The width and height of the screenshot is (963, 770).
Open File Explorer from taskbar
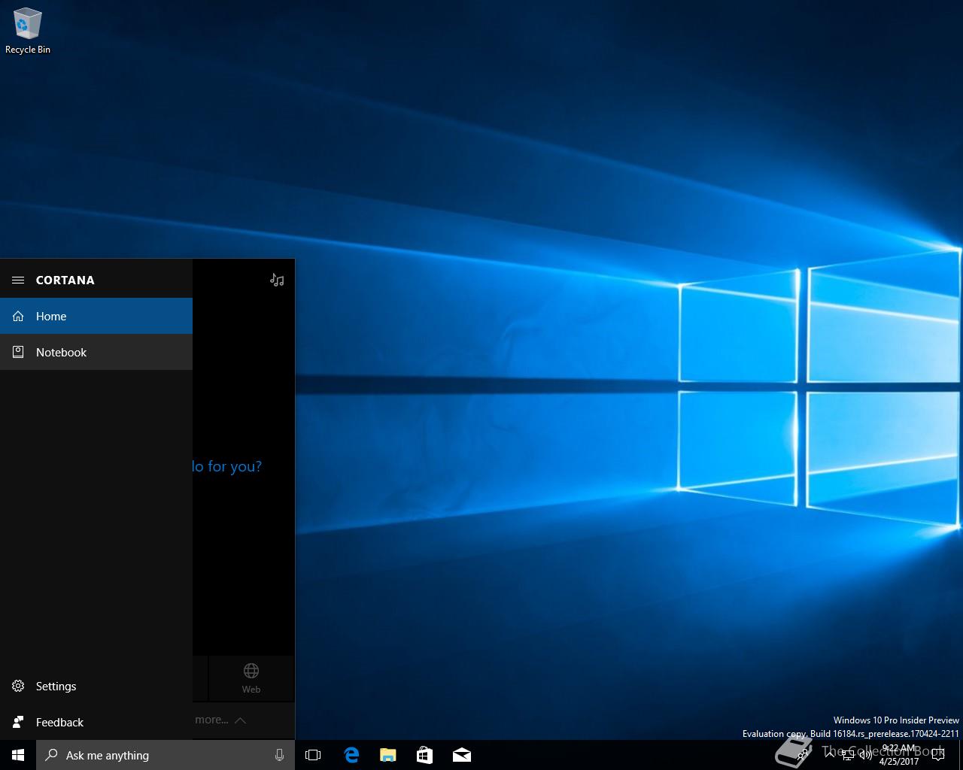tap(387, 755)
